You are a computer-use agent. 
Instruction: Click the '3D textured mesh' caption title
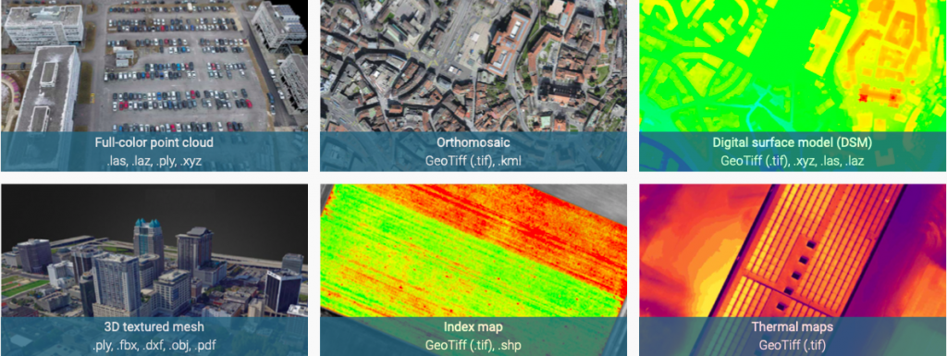coord(154,327)
